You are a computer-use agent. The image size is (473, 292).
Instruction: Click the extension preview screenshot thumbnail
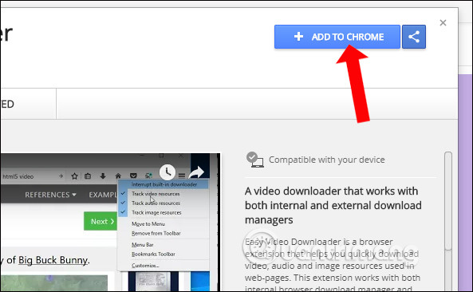pos(110,223)
